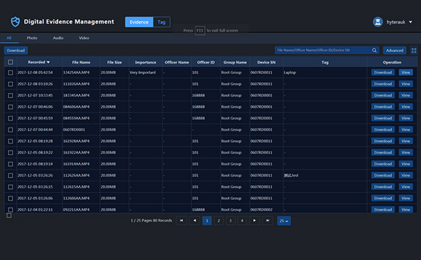Image resolution: width=421 pixels, height=260 pixels.
Task: Download the 161928AA.MP4 file
Action: [x=383, y=141]
